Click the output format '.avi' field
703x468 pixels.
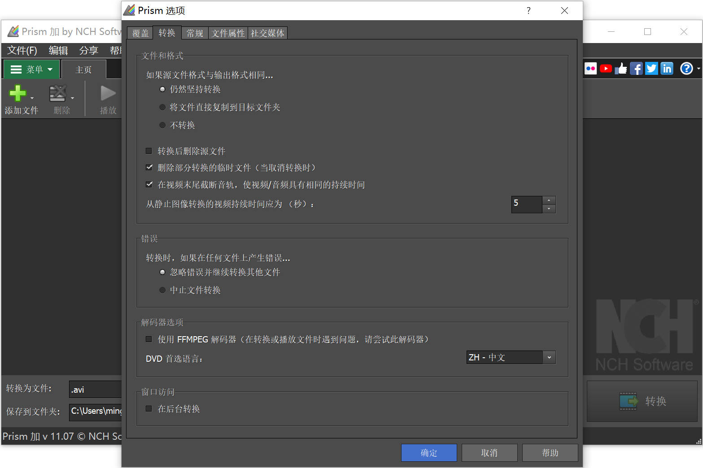(x=95, y=390)
